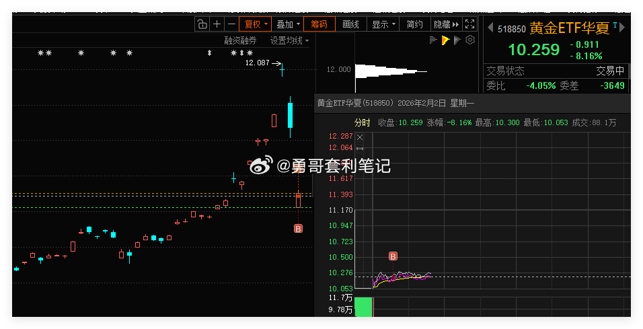The width and height of the screenshot is (643, 329).
Task: Click 收盘:10.259 in popup header
Action: 400,122
